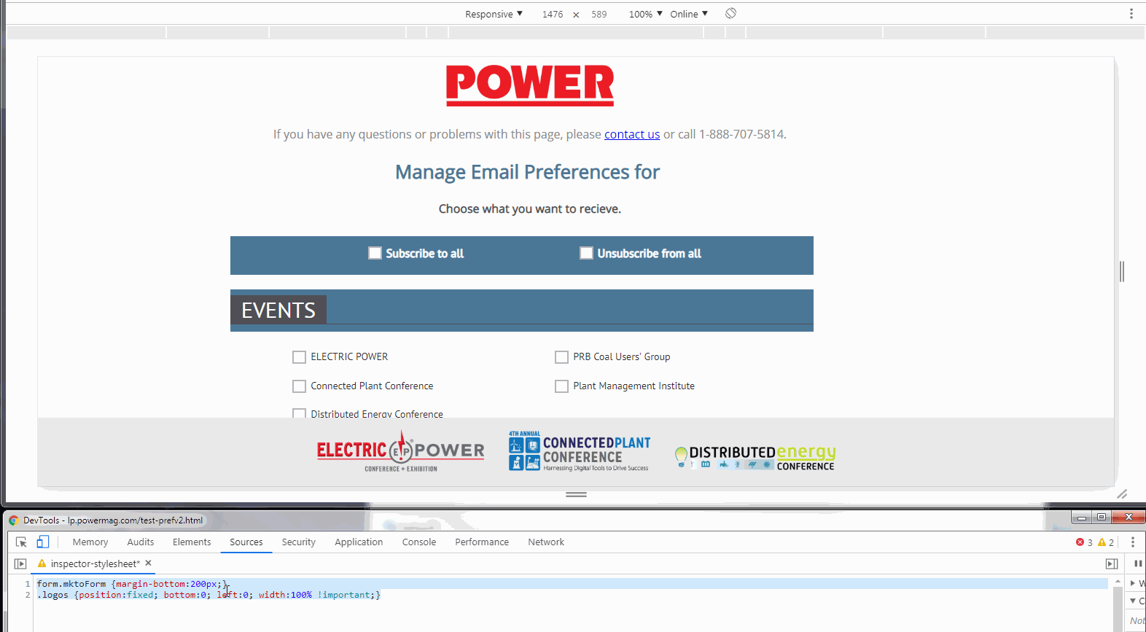Click the viewport height field showing 589

599,14
